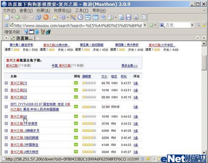Expand the [BT] [YYTvO] row
This screenshot has width=208, height=163.
pos(6,107)
